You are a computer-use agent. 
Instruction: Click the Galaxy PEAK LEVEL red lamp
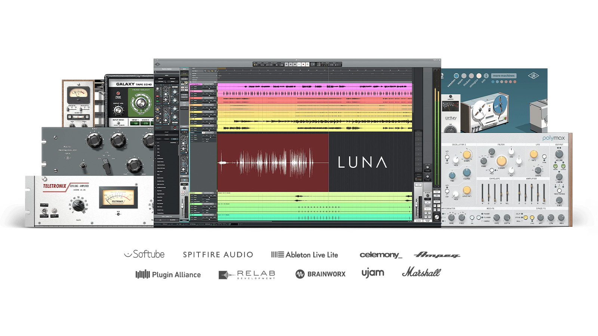118,93
